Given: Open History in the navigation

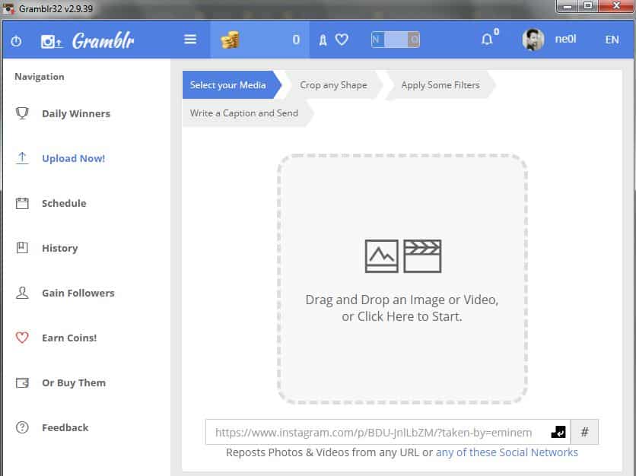Looking at the screenshot, I should [x=59, y=248].
